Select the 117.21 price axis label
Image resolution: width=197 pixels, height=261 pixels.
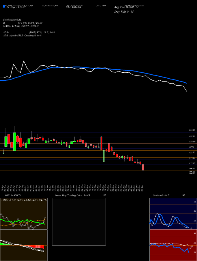click(193, 158)
